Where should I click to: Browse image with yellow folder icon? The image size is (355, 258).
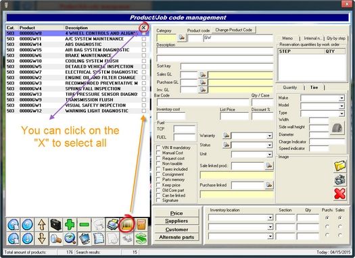click(340, 166)
